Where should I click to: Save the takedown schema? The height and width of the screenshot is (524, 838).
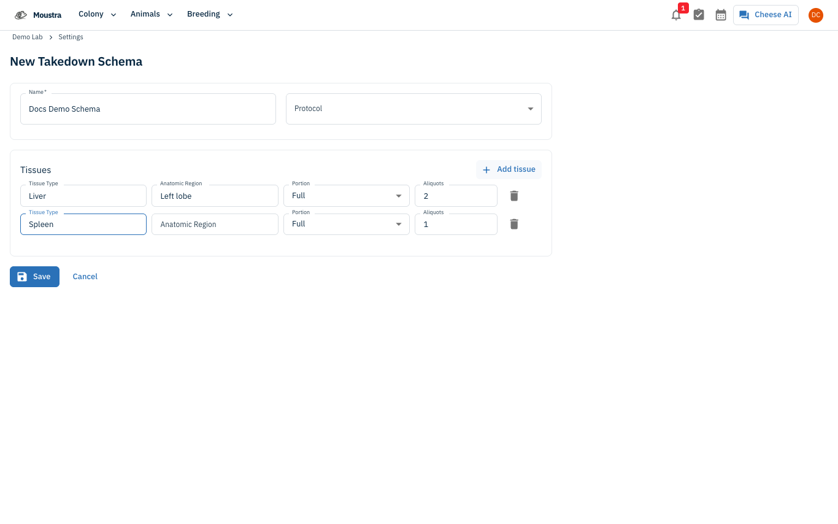(34, 277)
